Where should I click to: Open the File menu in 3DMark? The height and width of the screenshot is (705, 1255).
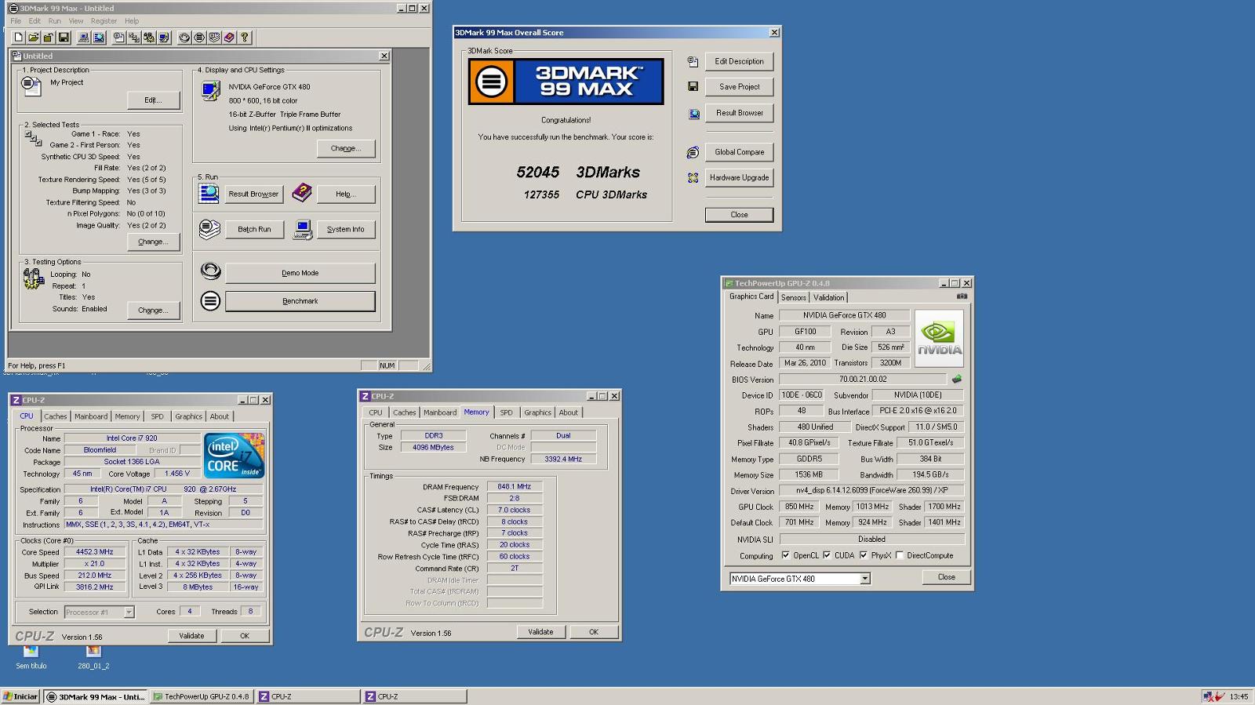coord(16,21)
